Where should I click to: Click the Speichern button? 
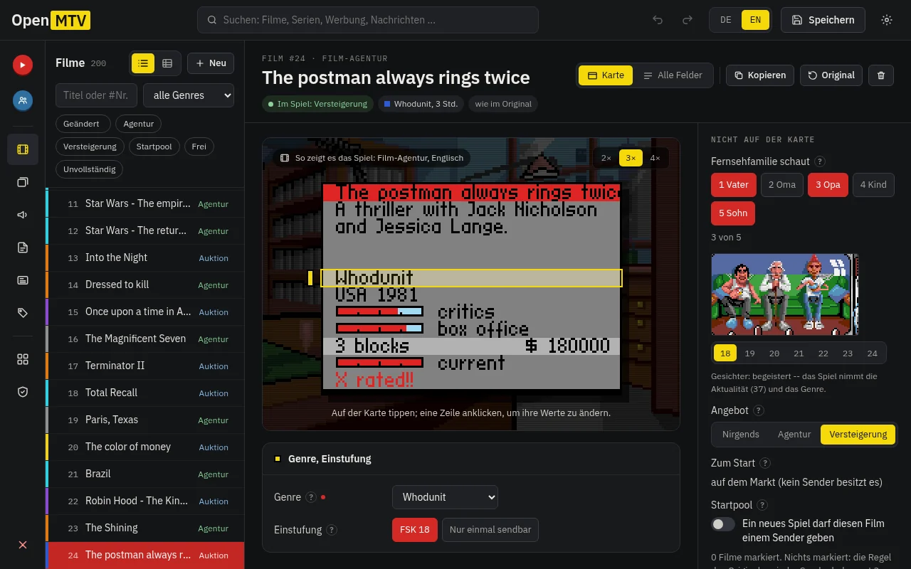pos(823,20)
